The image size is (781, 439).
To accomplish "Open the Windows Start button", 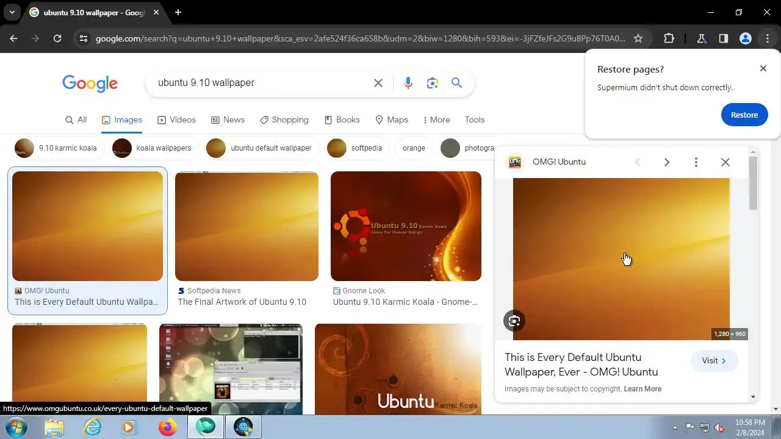I will (16, 427).
